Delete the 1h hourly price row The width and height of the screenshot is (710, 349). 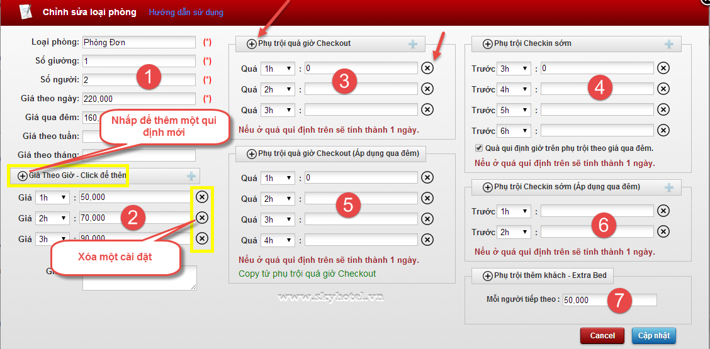(x=201, y=197)
